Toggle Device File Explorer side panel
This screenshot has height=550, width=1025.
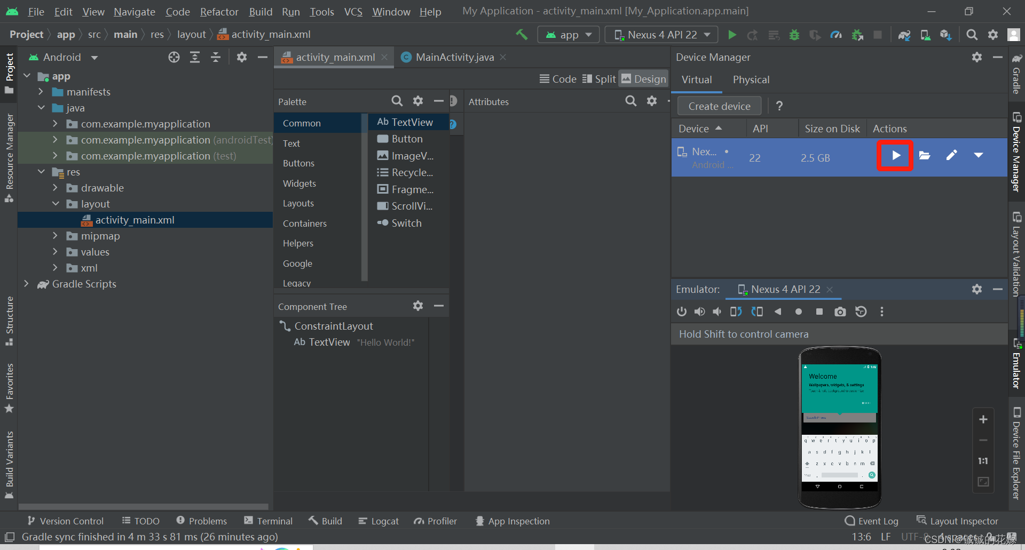tap(1016, 453)
